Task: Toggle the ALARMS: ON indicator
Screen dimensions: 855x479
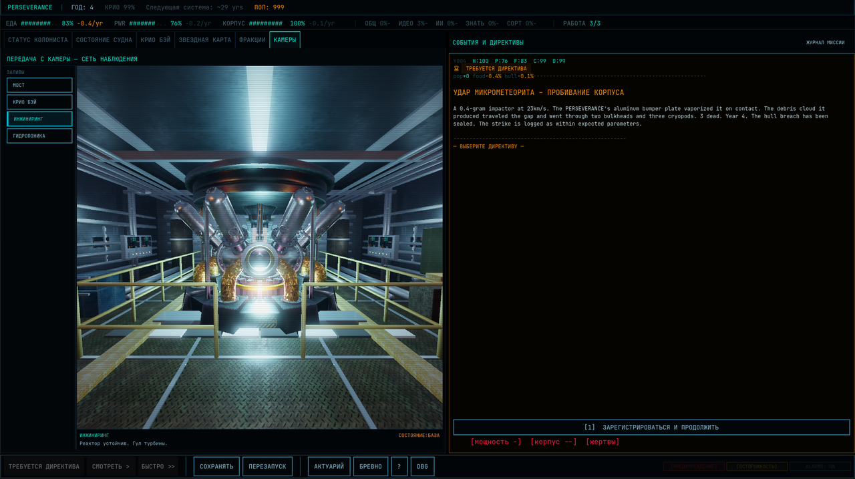Action: tap(820, 466)
